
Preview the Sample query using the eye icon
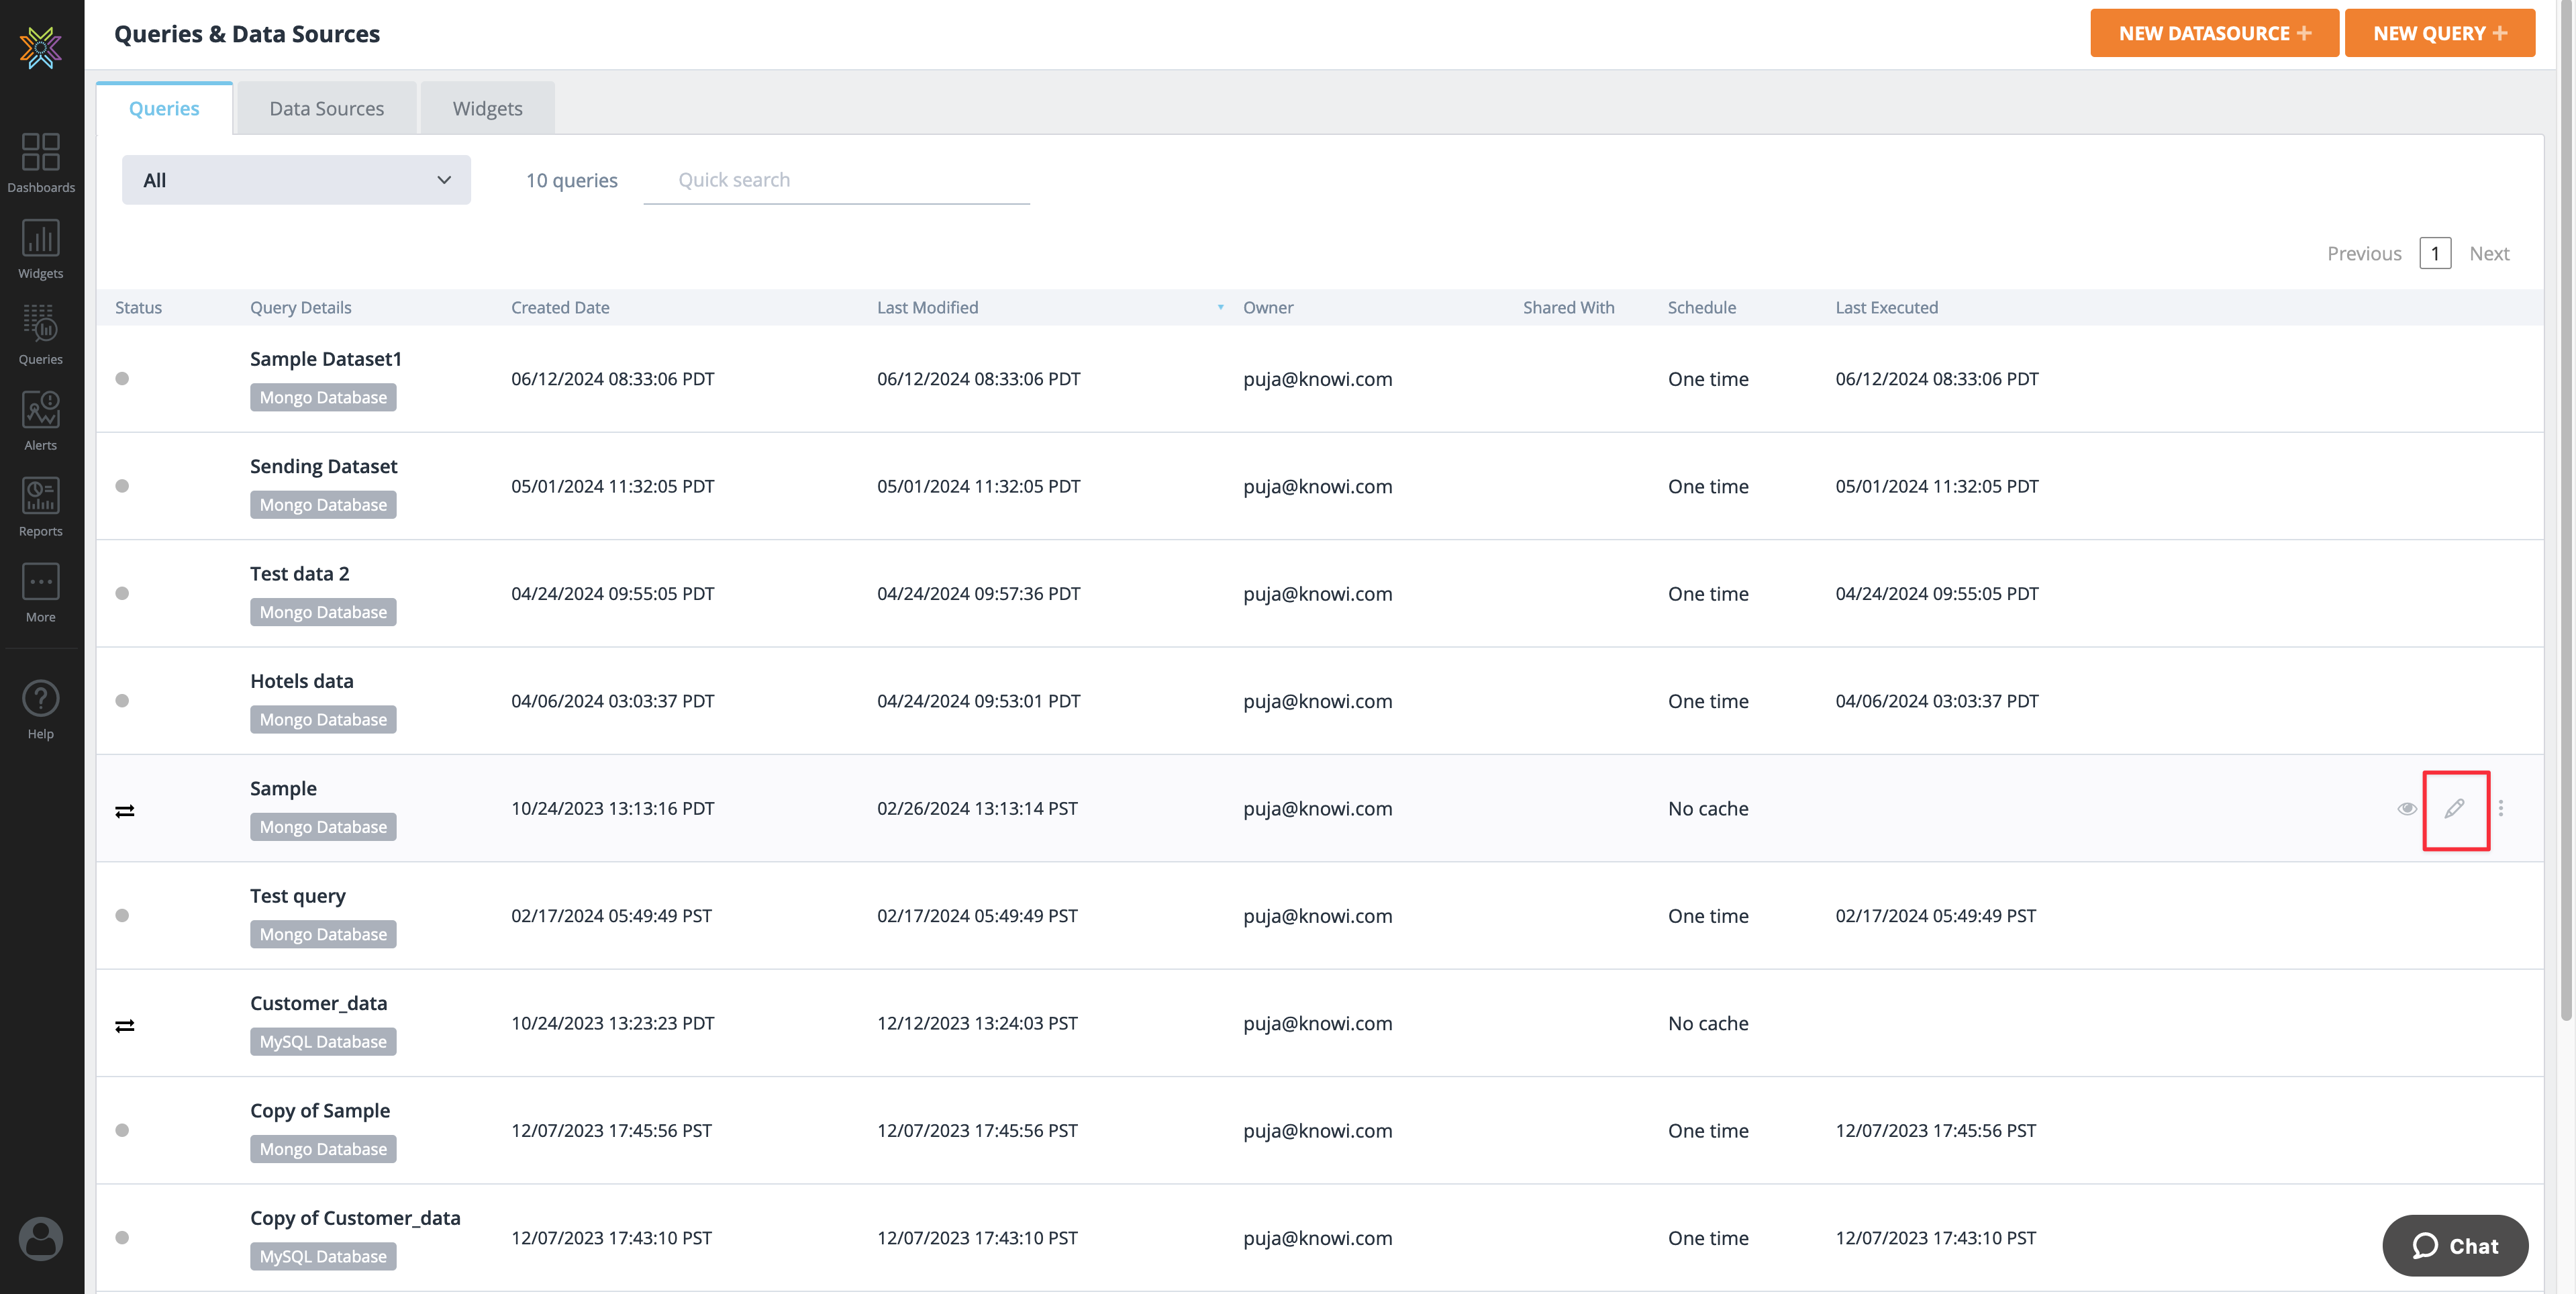[2407, 809]
